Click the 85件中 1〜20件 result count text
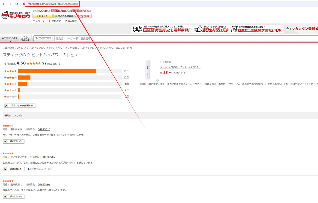This screenshot has width=318, height=203. 13,116
